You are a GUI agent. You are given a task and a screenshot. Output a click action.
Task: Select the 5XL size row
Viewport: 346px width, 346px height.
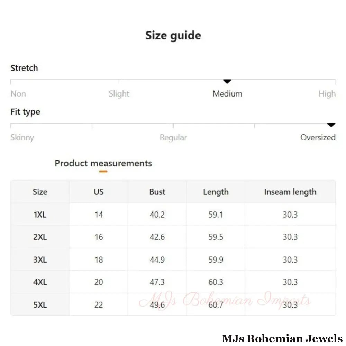pos(40,304)
